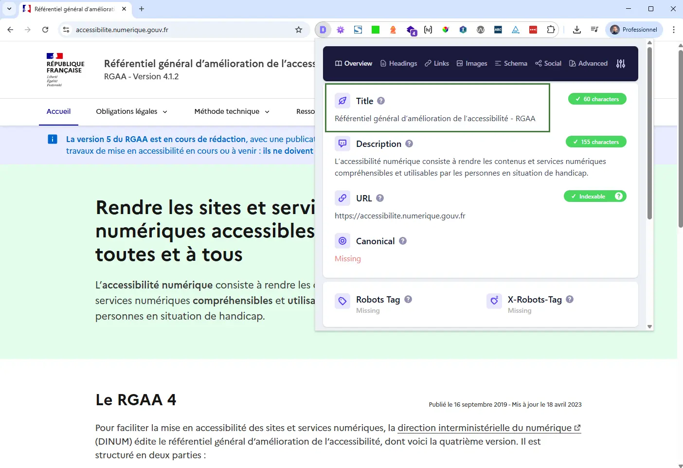Click the address bar URL field
Image resolution: width=683 pixels, height=468 pixels.
point(180,30)
